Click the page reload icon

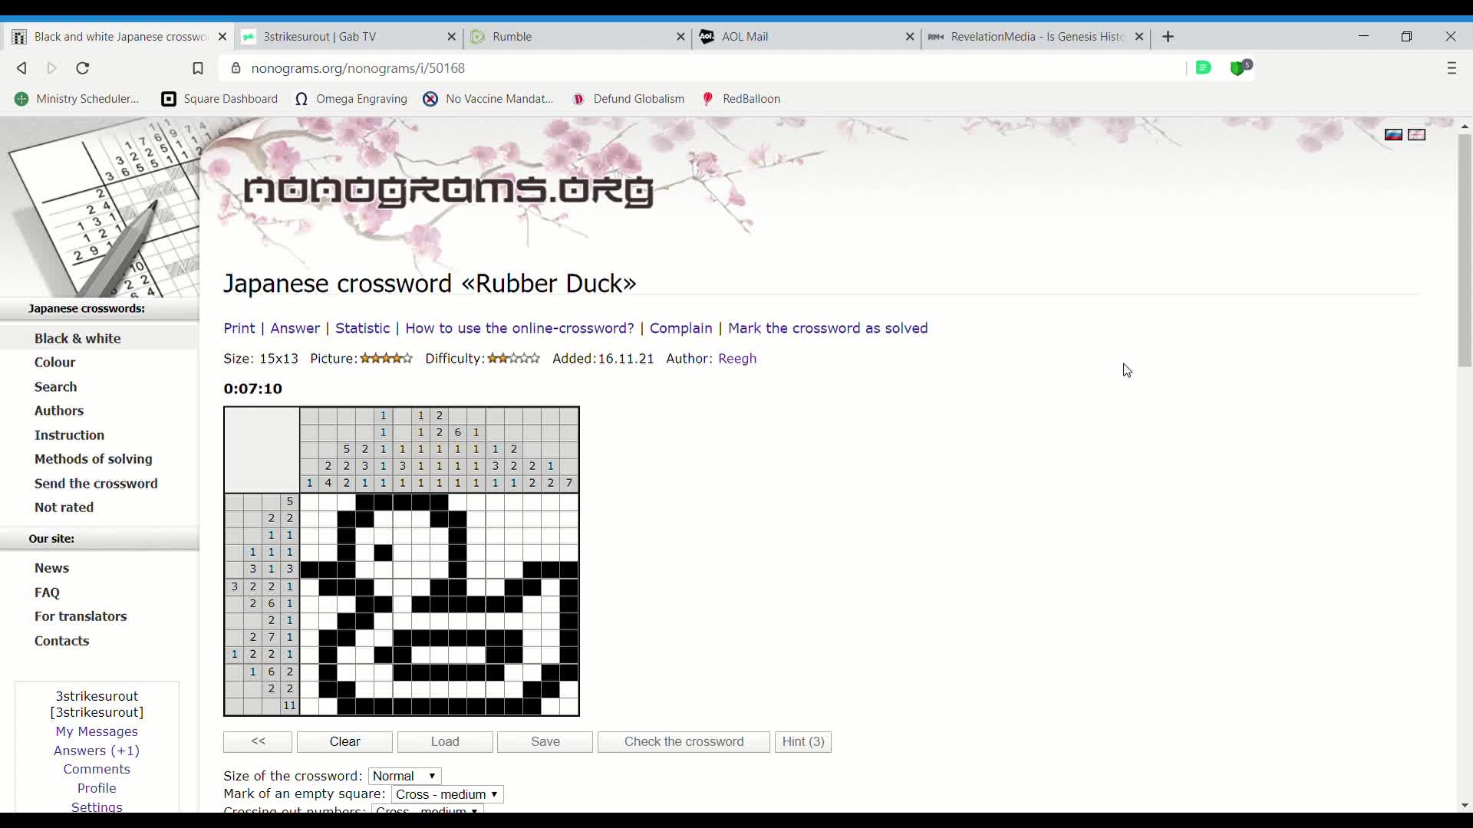pos(82,68)
